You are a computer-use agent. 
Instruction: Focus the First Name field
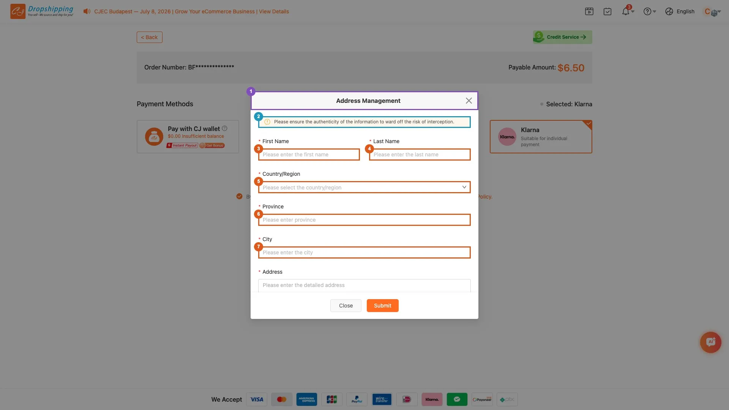click(x=309, y=155)
